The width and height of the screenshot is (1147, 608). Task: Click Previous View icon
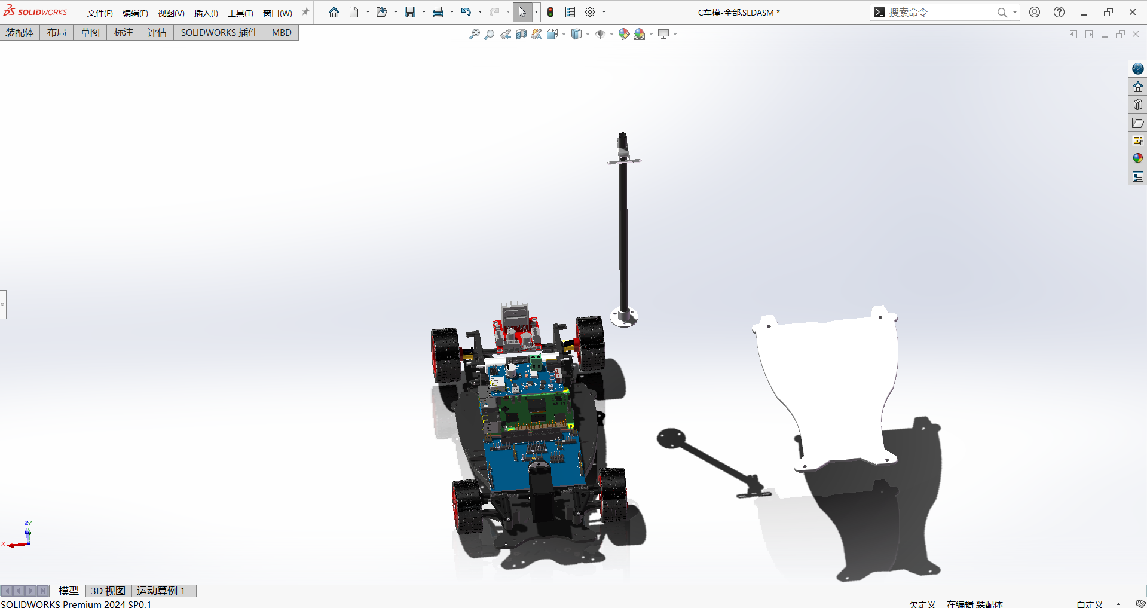[506, 34]
